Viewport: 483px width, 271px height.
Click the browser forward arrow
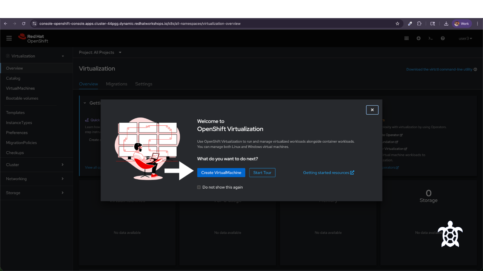pos(15,23)
